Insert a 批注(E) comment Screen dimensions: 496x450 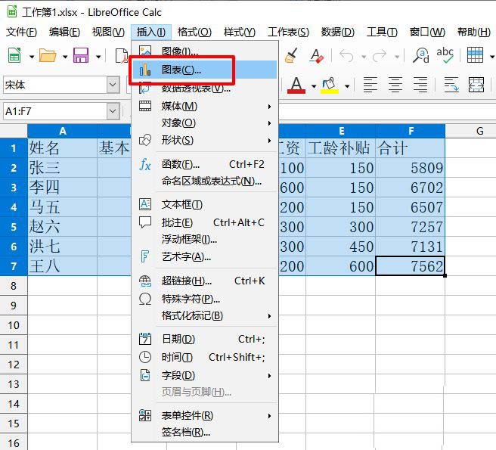pos(205,222)
